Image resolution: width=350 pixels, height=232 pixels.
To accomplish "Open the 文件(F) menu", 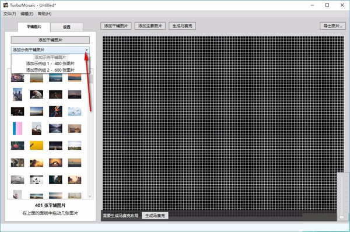I will pos(9,14).
